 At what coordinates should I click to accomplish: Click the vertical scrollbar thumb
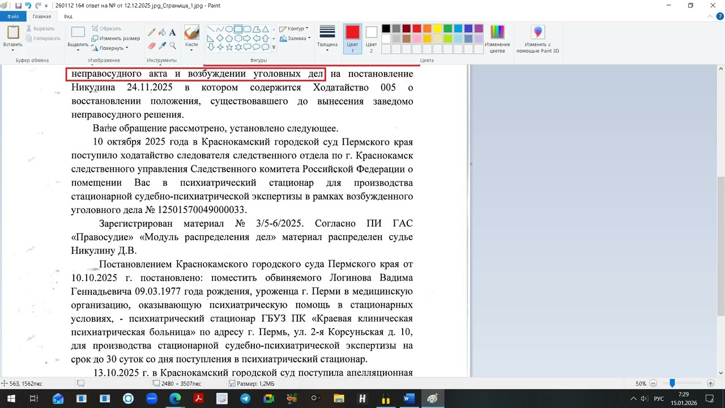click(721, 246)
